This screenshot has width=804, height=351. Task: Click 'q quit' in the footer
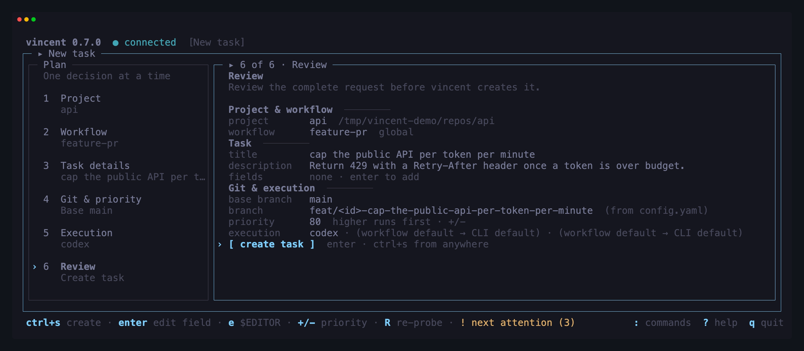[x=766, y=323]
